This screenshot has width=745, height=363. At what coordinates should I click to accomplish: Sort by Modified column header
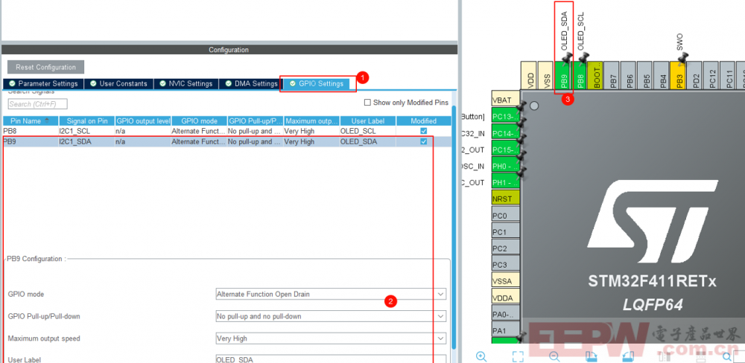point(423,121)
